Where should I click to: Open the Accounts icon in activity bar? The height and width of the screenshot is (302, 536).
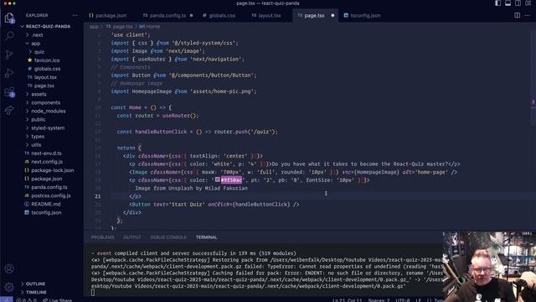pyautogui.click(x=9, y=268)
